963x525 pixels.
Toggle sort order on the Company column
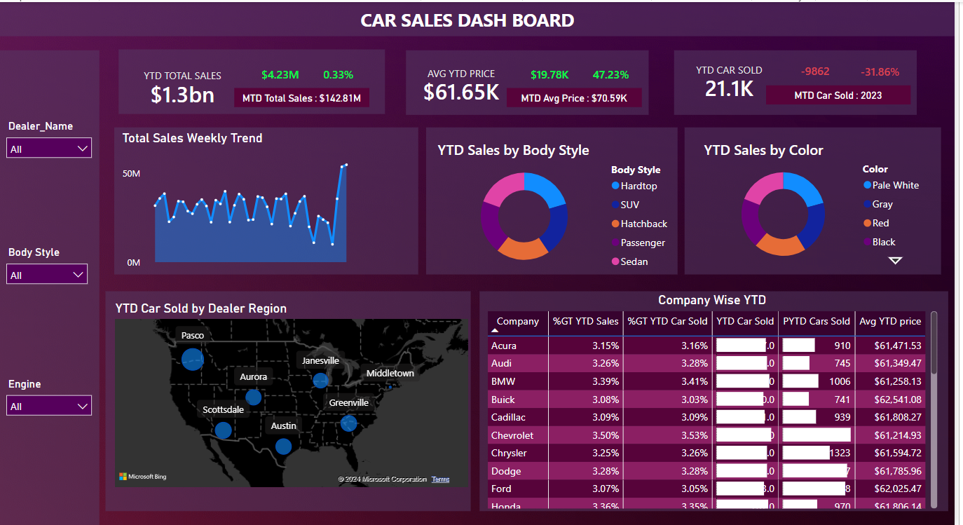click(x=517, y=322)
